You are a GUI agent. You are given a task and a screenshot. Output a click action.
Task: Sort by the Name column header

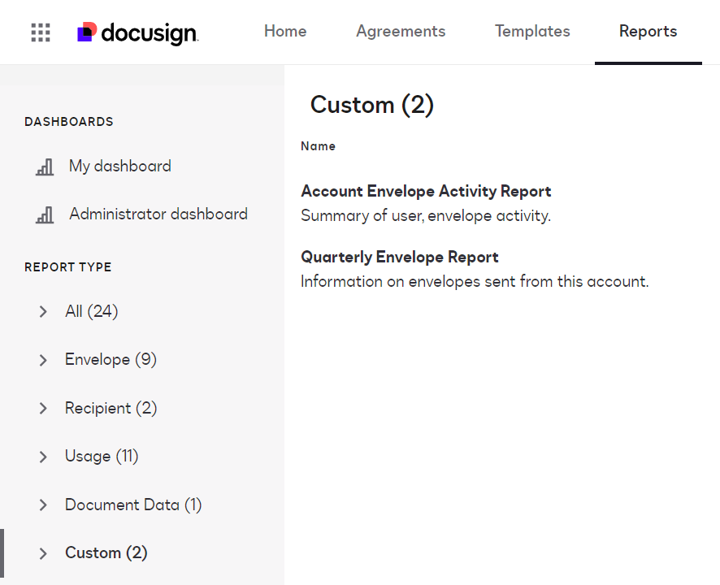pos(318,146)
